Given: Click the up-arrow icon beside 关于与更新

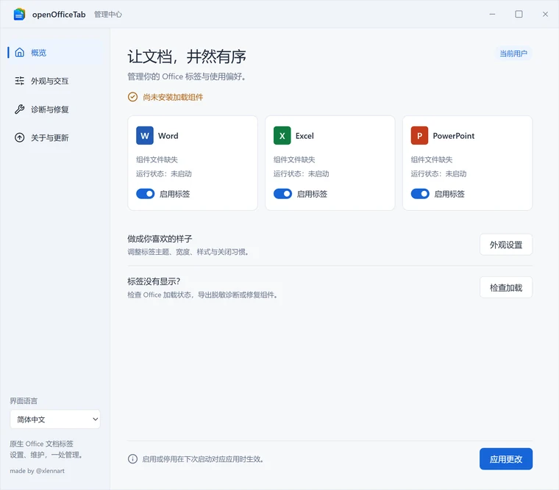Looking at the screenshot, I should tap(20, 137).
